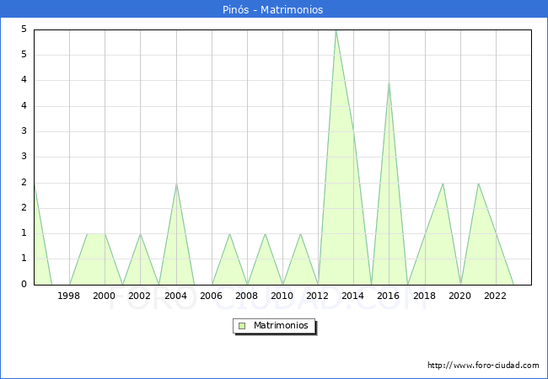Click the 2004 x-axis label

(175, 296)
